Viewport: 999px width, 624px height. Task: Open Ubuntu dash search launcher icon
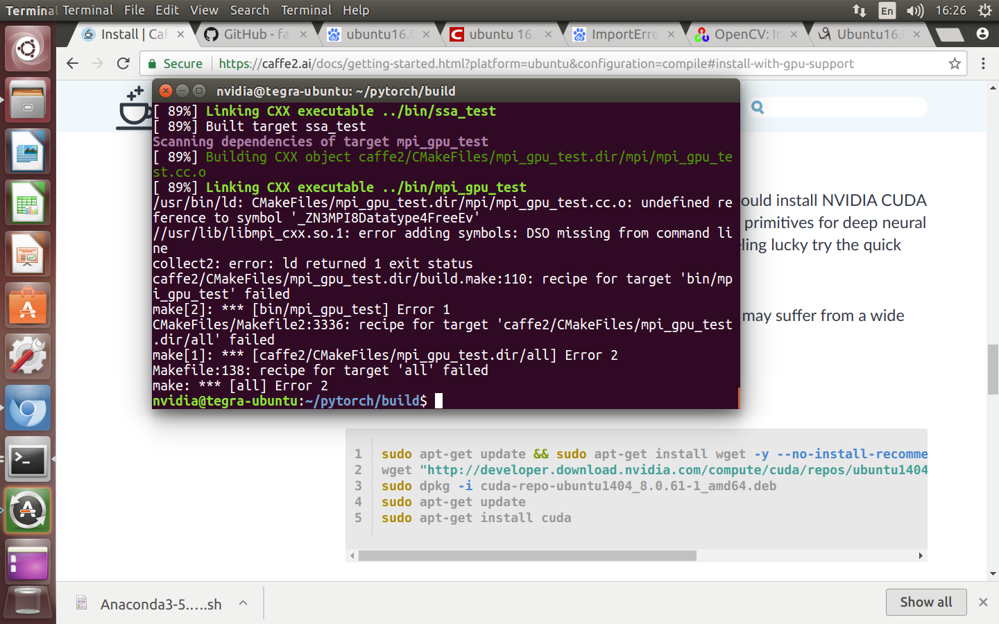[28, 49]
